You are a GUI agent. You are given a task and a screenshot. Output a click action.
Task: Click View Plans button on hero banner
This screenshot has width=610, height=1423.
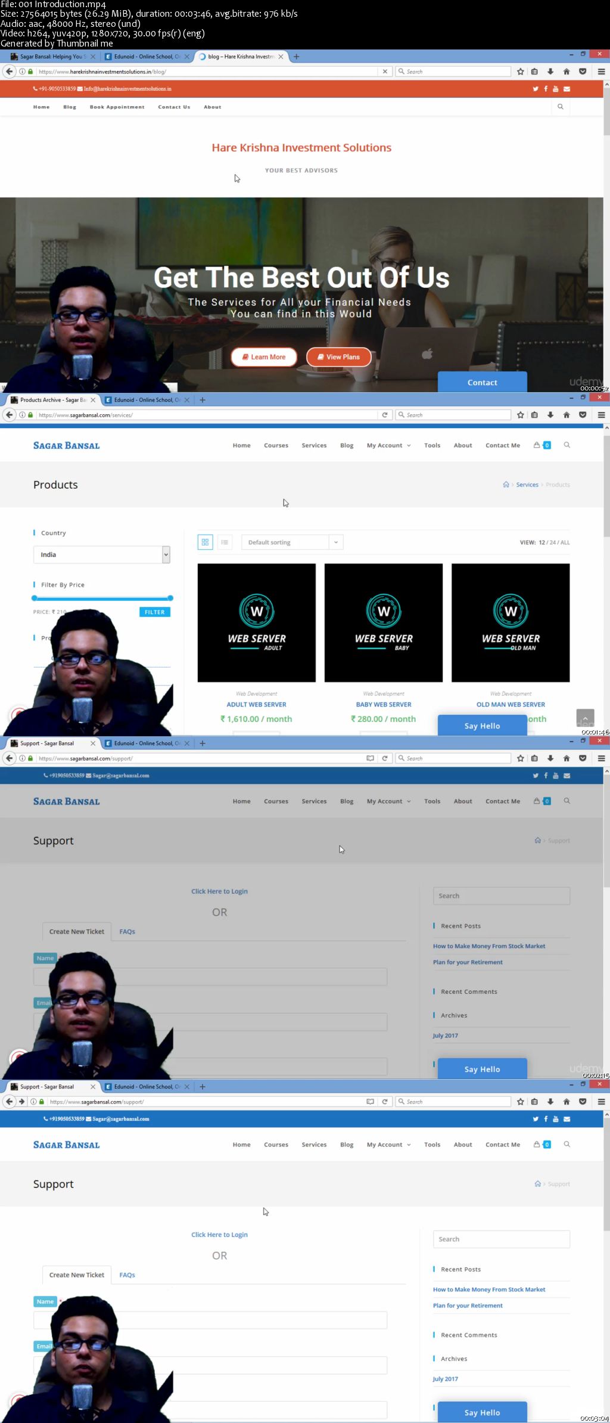tap(339, 357)
